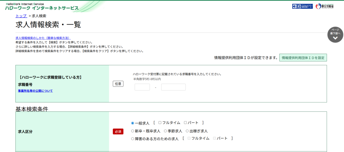The height and width of the screenshot is (152, 344).
Task: Click the 必須 red badge
Action: [118, 132]
